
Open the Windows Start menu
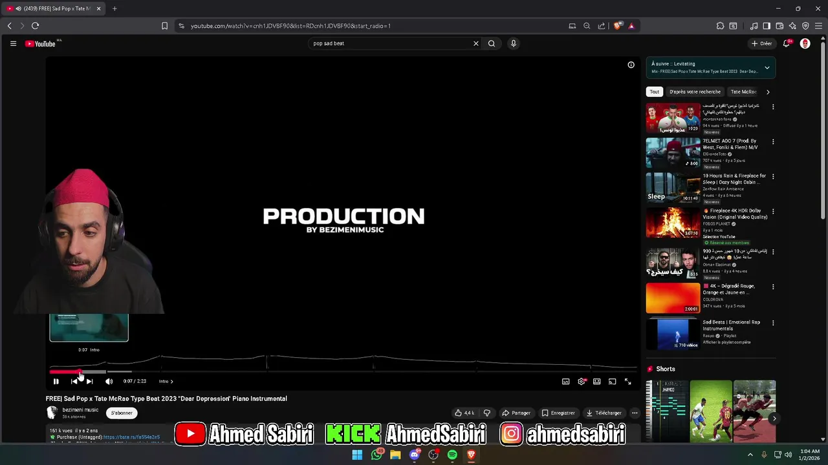pos(357,455)
